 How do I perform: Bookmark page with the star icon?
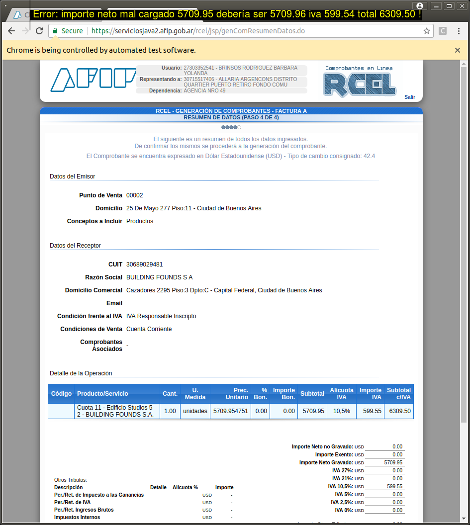426,31
